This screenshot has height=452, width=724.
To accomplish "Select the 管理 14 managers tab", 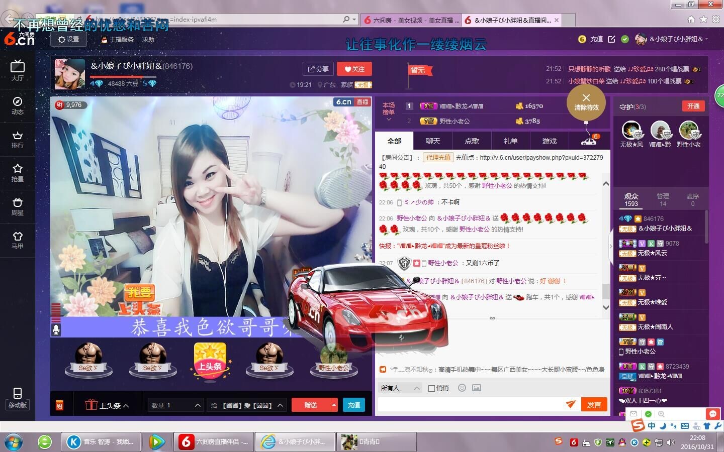I will click(663, 199).
